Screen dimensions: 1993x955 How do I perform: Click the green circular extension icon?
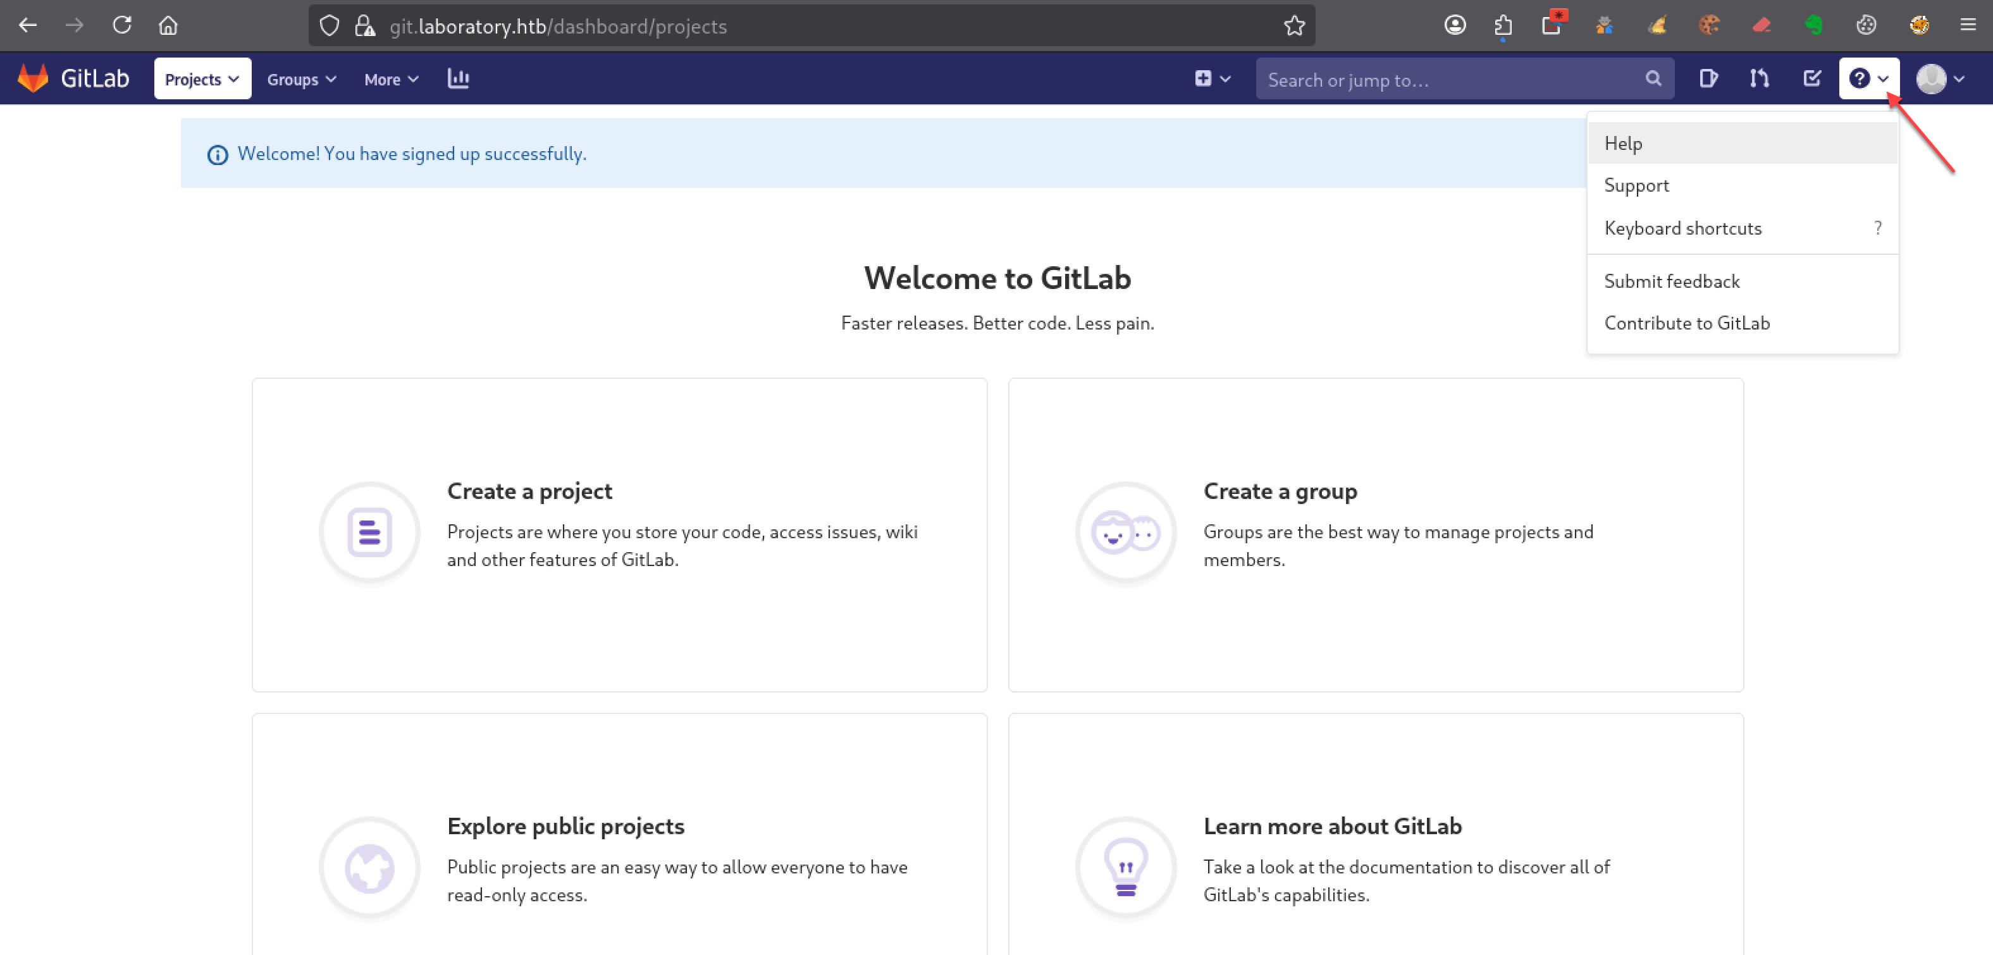tap(1813, 25)
